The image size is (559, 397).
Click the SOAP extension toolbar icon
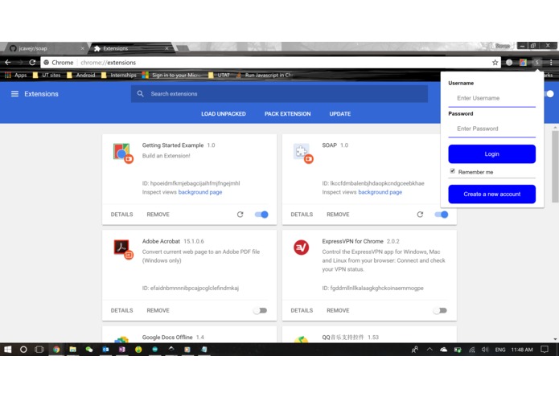(536, 63)
